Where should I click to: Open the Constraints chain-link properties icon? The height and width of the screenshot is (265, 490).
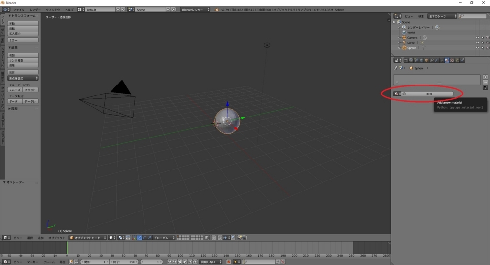point(432,60)
